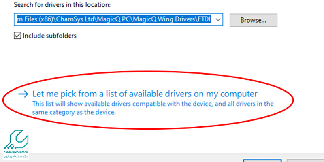This screenshot has width=324, height=162.
Task: Click the blue arrow beside Let me pick
Action: click(23, 94)
